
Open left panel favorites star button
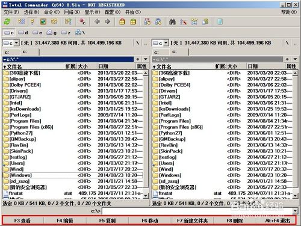(138, 59)
